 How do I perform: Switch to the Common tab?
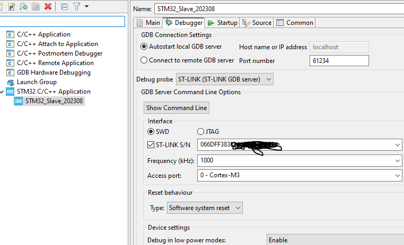click(295, 23)
